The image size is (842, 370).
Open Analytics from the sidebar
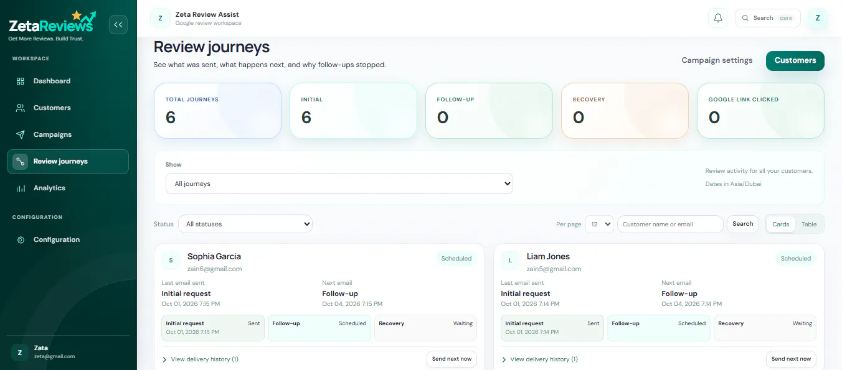click(x=68, y=188)
